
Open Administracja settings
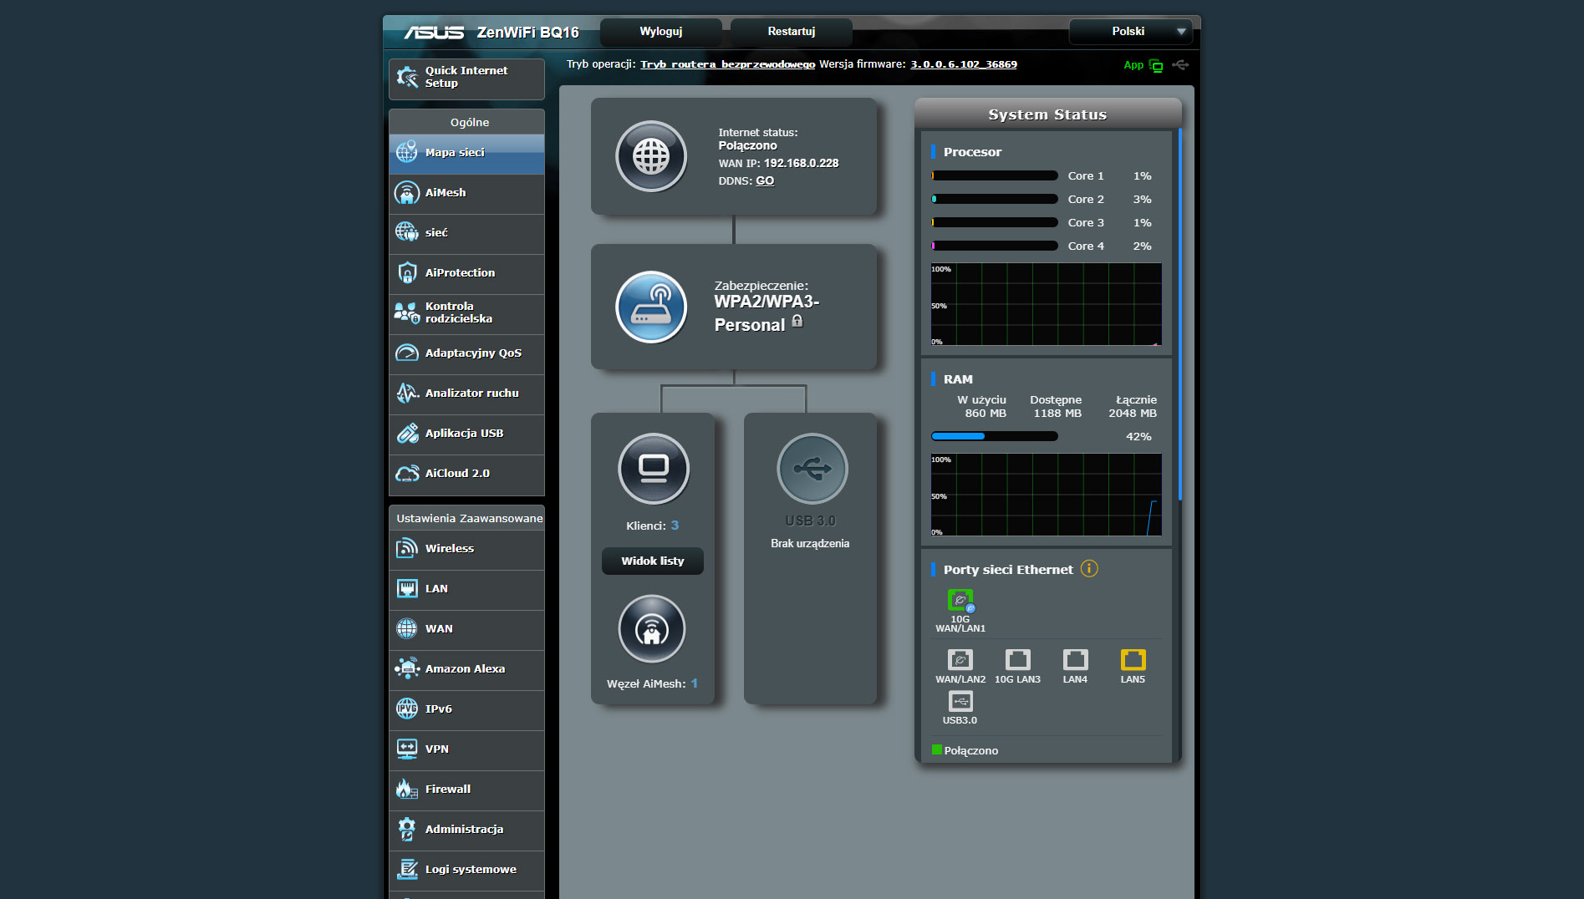(466, 830)
